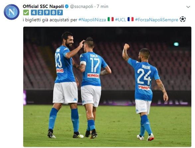The height and width of the screenshot is (148, 195).
Task: Click the tweet text 'i biglietti già acquistati per'
Action: (x=50, y=20)
